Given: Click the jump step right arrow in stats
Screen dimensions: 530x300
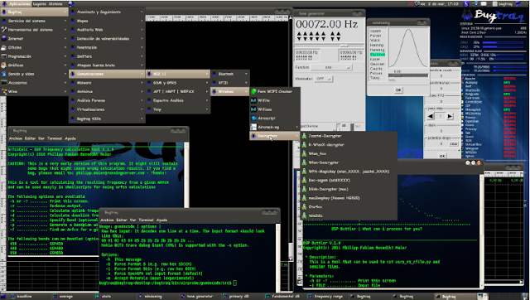Looking at the screenshot, I should [450, 116].
